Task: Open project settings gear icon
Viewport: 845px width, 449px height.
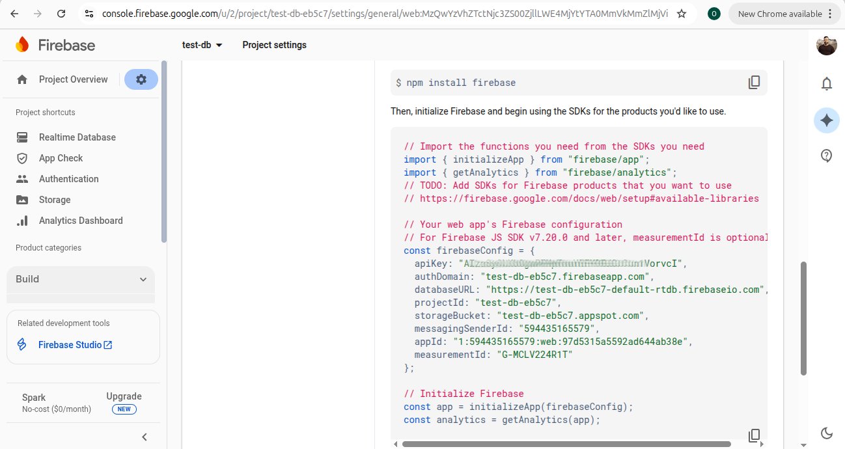Action: click(141, 79)
